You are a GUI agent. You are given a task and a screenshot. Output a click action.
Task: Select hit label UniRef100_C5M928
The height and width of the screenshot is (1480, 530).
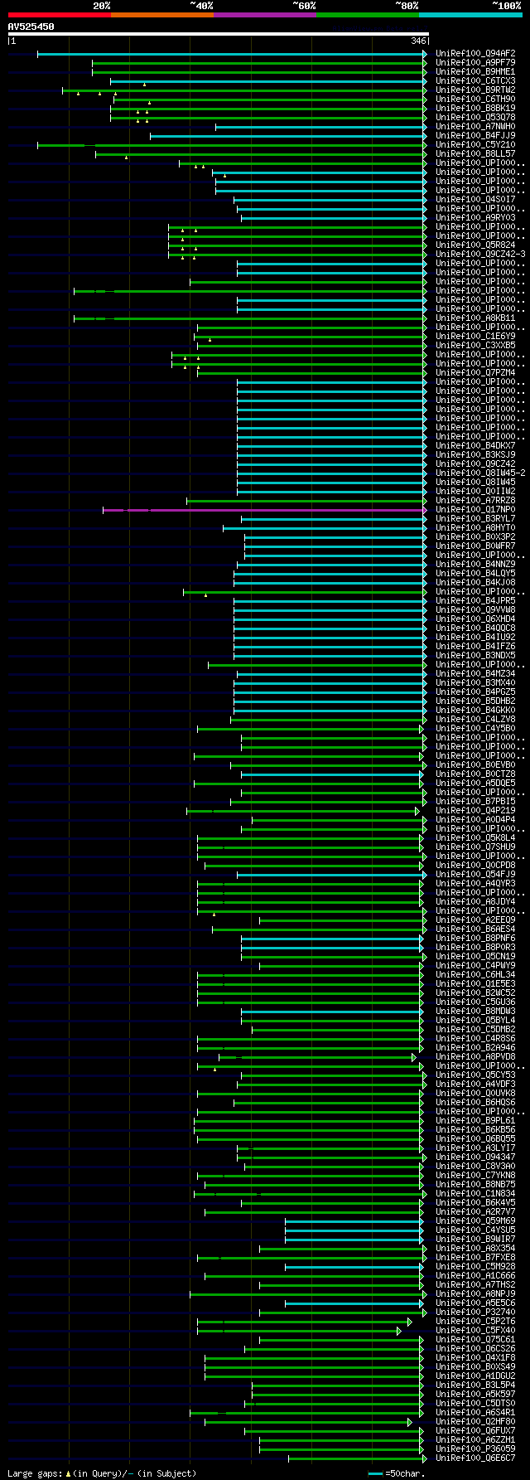(x=475, y=1267)
